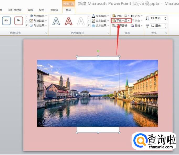The image size is (179, 155).
Task: Click the 文本轮廓 icon
Action: [93, 21]
